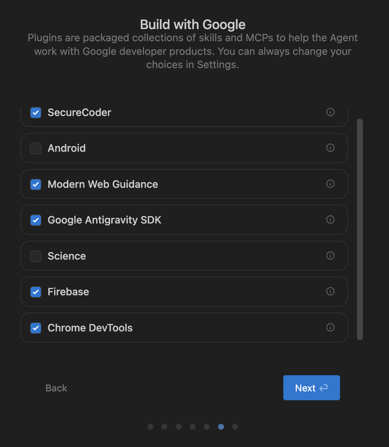
Task: Uncheck Google Antigravity SDK checkbox
Action: pos(36,220)
